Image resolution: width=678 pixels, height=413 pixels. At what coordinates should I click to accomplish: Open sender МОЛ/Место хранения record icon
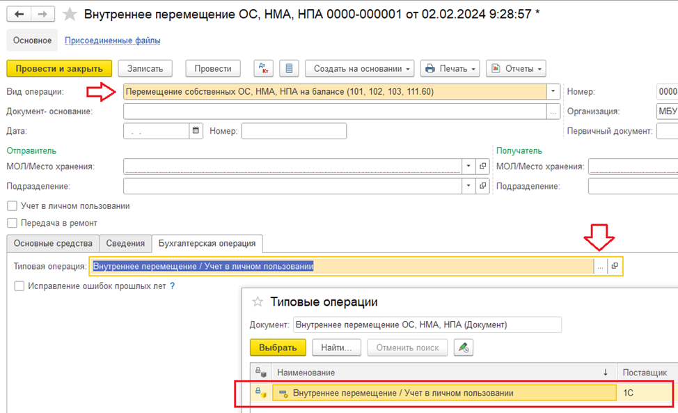pyautogui.click(x=482, y=166)
